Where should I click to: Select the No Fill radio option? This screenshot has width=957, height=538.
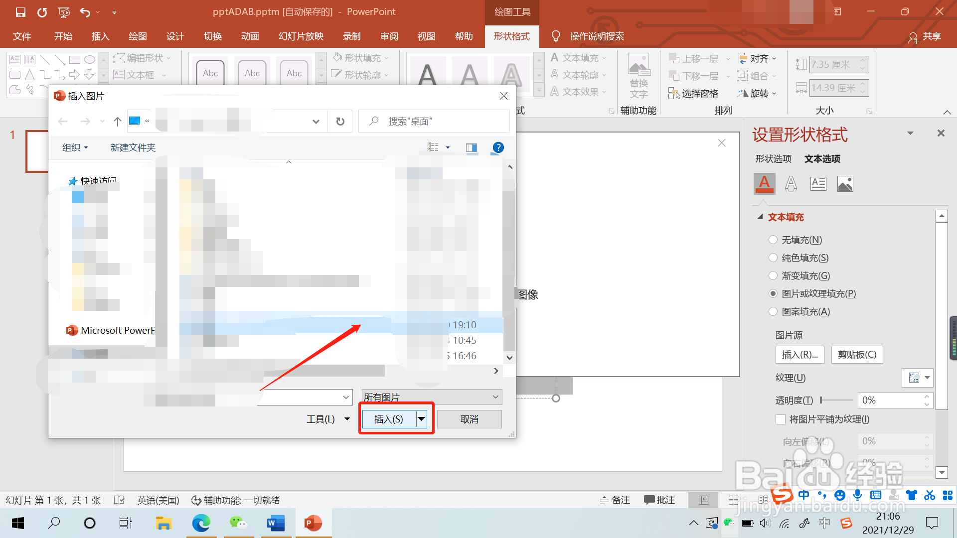tap(773, 240)
